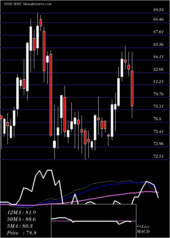The height and width of the screenshot is (238, 170).
Task: Click the tallest red candle falling to 75.41
Action: [51, 95]
